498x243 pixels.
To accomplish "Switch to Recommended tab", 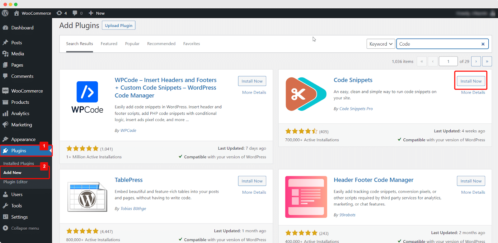I will [x=161, y=44].
